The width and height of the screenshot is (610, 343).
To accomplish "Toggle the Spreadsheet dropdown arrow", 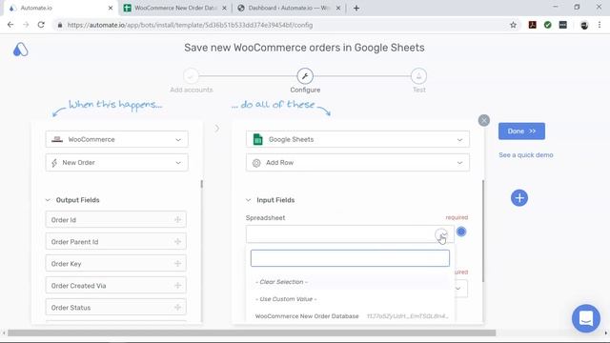I will (x=441, y=234).
